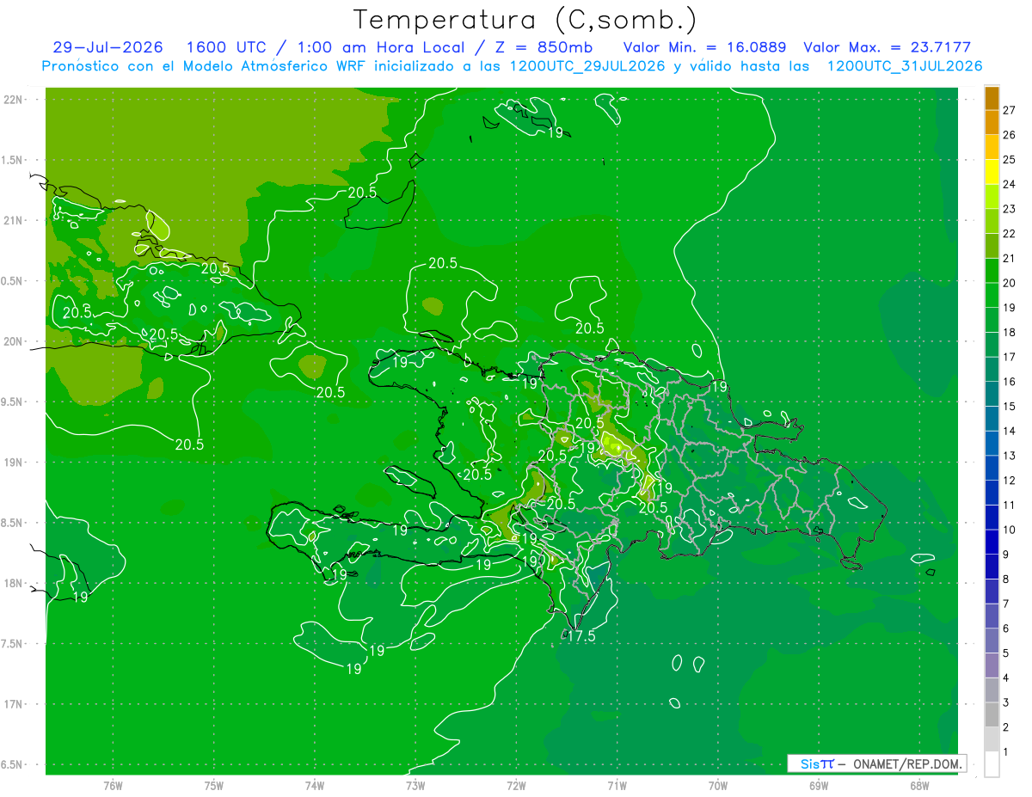Select the valid-until time '1200UTC_31JUL2026'
Screen dimensions: 1032x797
point(905,66)
